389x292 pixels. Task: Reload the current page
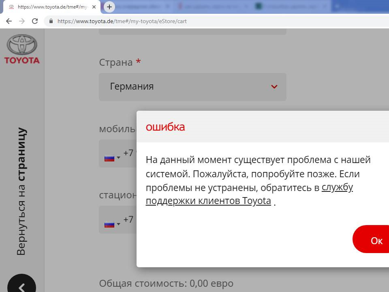click(35, 21)
